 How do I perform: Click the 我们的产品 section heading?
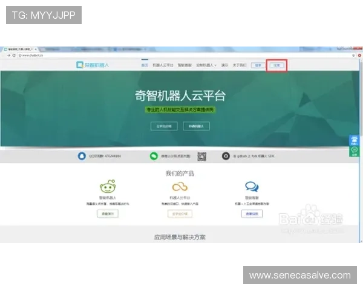point(180,173)
